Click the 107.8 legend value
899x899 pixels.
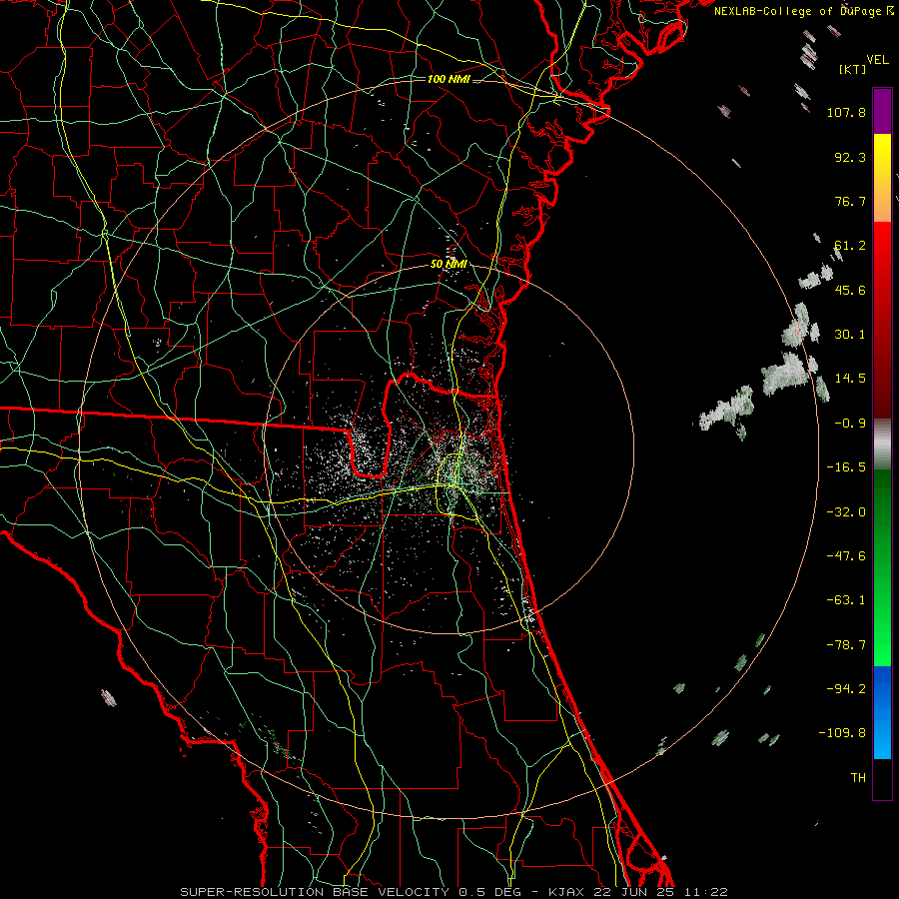846,112
